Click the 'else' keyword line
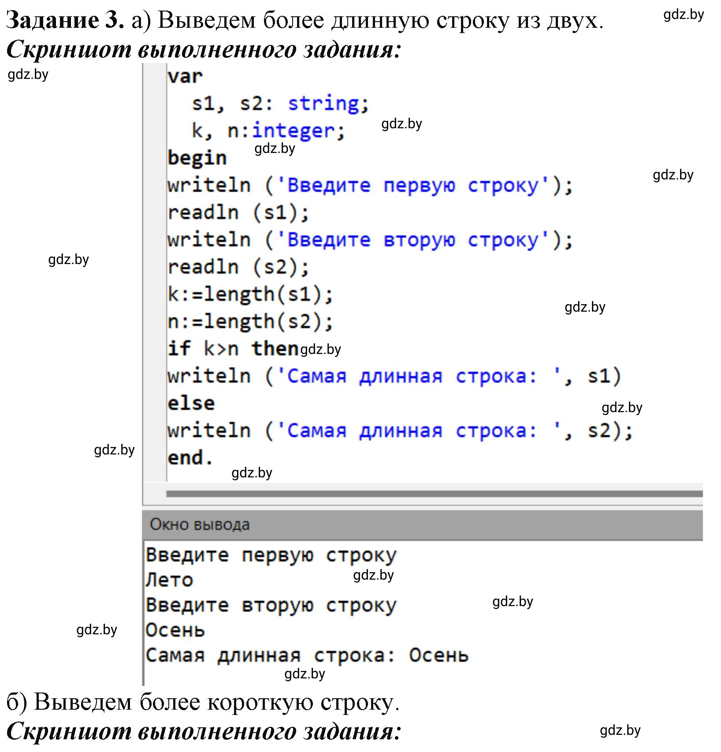Screen dimensions: 721x752 tap(191, 403)
